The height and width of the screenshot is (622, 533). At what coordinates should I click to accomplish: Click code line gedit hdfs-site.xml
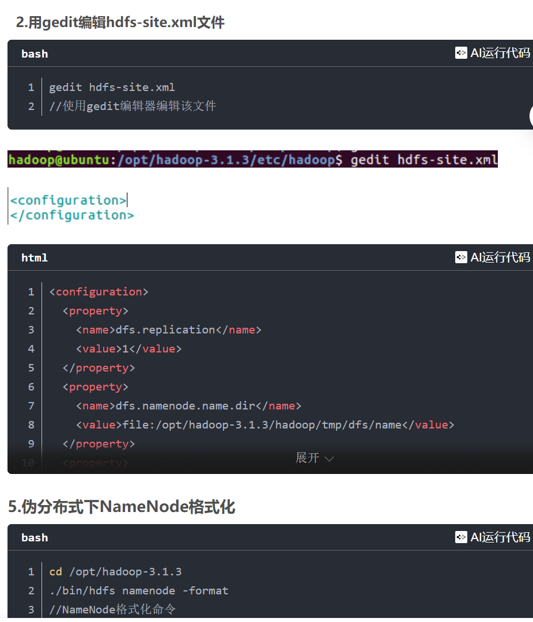[x=112, y=88]
